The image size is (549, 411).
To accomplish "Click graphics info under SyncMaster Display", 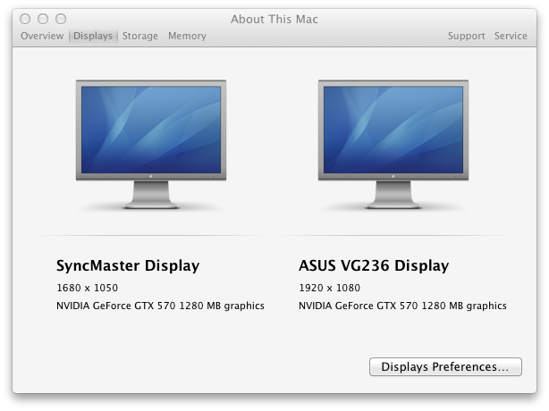I will click(x=160, y=306).
